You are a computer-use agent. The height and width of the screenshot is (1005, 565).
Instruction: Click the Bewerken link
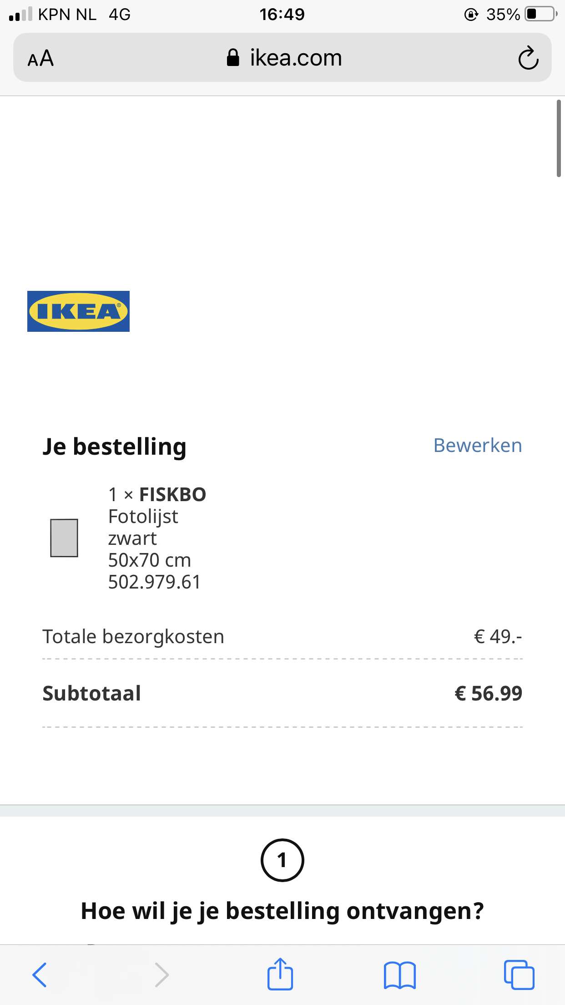coord(478,446)
